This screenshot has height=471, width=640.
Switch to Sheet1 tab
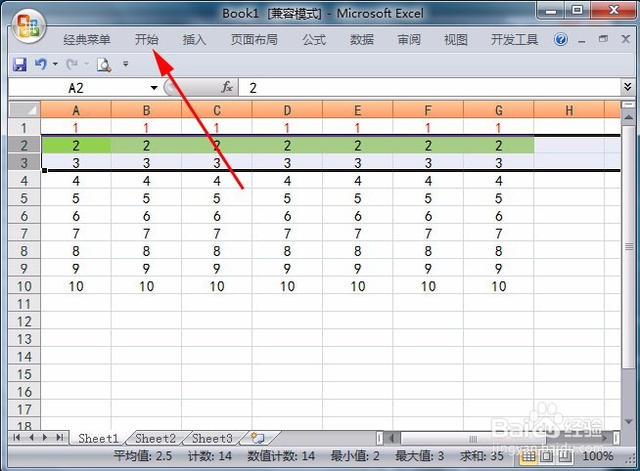click(x=99, y=439)
